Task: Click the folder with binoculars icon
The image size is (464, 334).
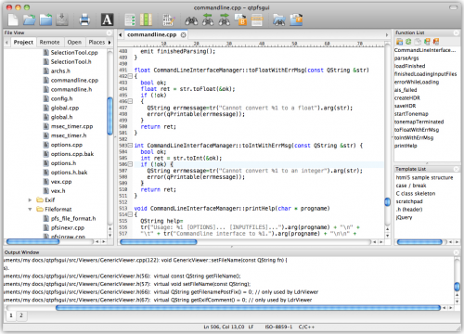Action: tap(279, 19)
